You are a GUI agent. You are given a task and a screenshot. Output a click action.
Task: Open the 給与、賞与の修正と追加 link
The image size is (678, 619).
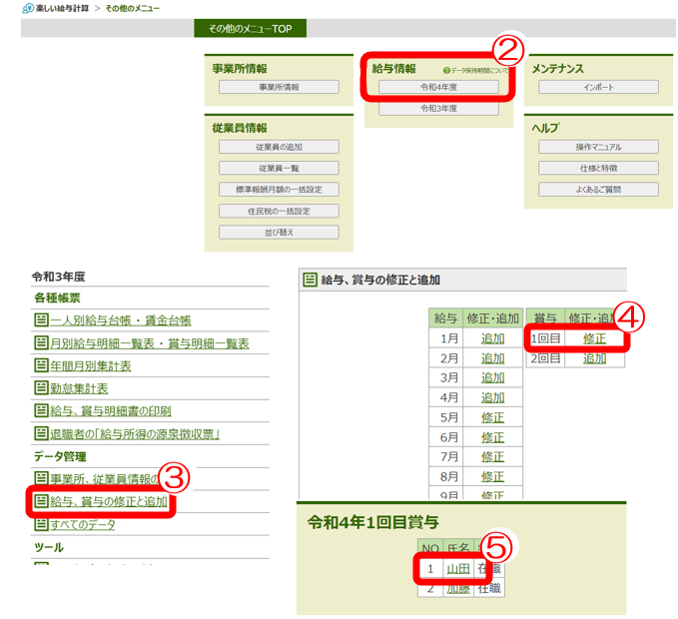pyautogui.click(x=109, y=501)
